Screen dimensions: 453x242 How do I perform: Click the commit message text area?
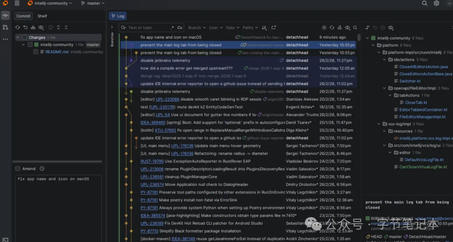[x=58, y=208]
